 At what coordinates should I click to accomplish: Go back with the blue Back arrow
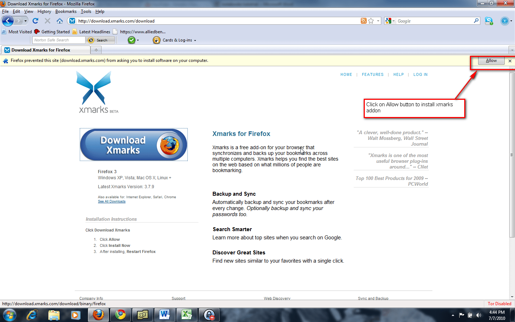(8, 21)
